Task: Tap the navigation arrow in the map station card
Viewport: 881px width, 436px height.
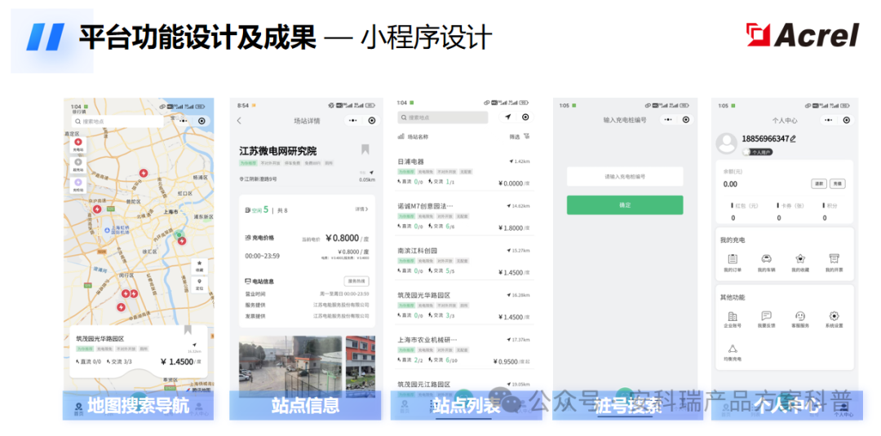Action: (x=194, y=345)
